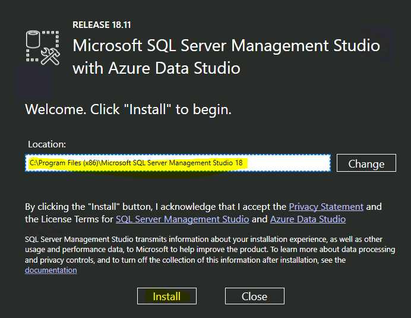Open SQL Server Management Studio license link
The height and width of the screenshot is (318, 411).
(x=182, y=219)
